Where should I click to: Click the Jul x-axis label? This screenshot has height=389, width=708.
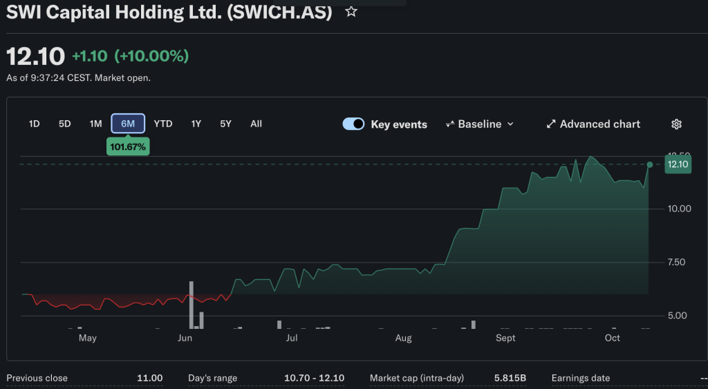pyautogui.click(x=292, y=338)
